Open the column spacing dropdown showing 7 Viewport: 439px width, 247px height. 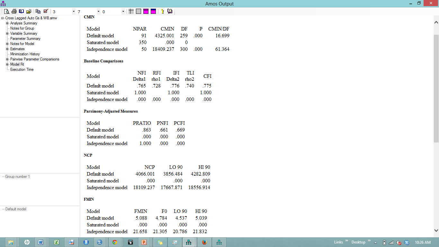coord(98,12)
